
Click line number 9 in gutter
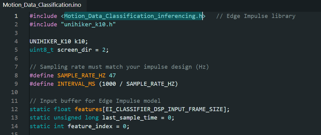(x=16, y=84)
